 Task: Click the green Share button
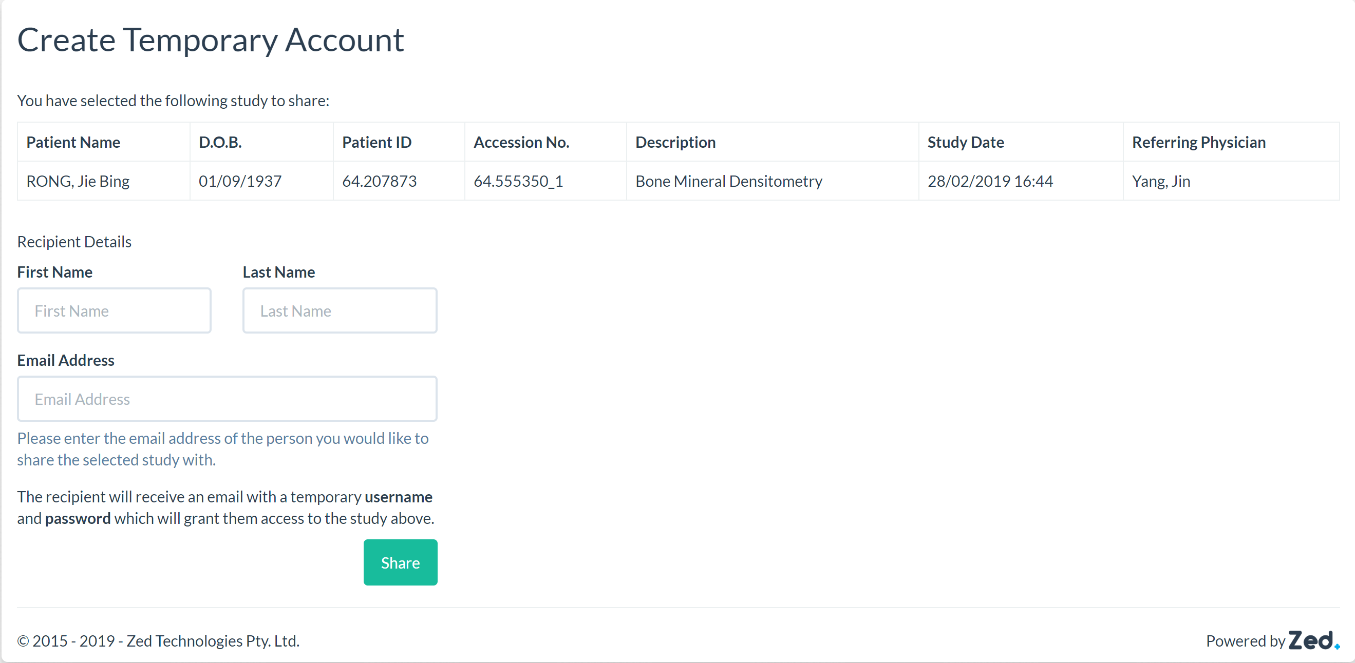pos(400,562)
